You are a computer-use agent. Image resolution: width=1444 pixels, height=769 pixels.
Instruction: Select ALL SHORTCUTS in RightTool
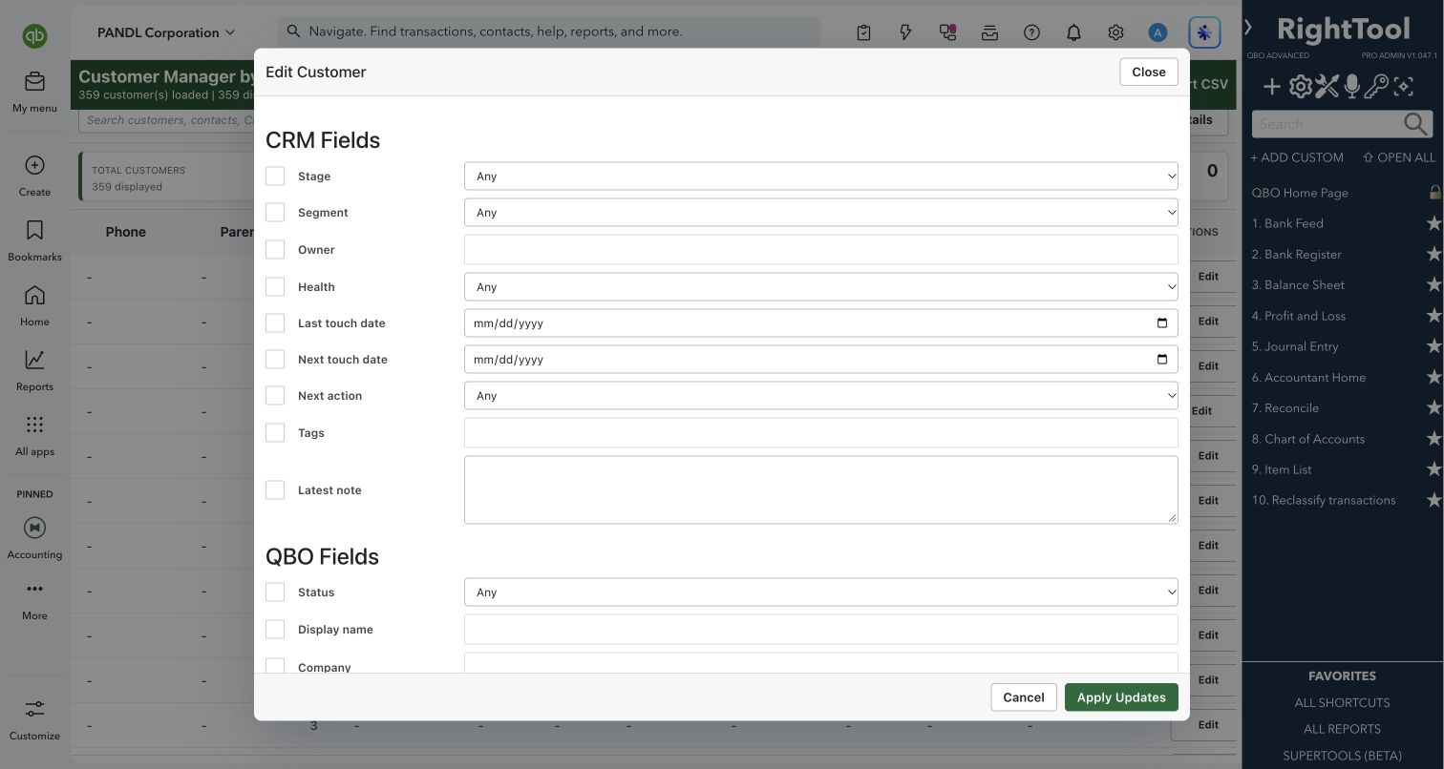pyautogui.click(x=1342, y=703)
